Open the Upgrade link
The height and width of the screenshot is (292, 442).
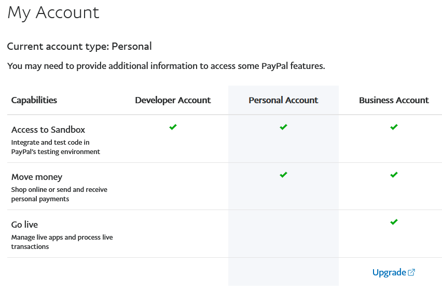[x=394, y=272]
